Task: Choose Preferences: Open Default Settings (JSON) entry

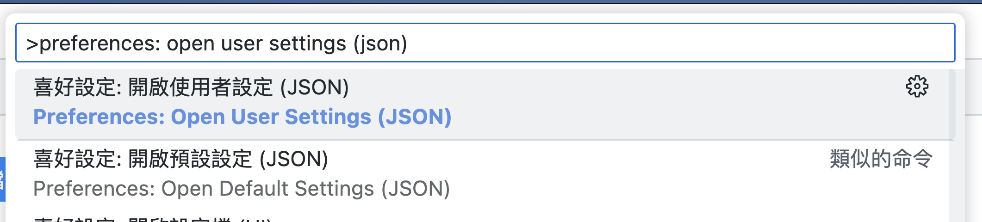Action: pyautogui.click(x=241, y=189)
